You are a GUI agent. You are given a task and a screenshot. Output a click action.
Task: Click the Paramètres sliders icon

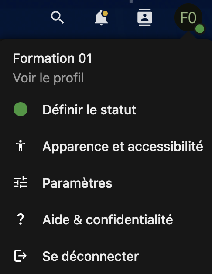pos(21,182)
